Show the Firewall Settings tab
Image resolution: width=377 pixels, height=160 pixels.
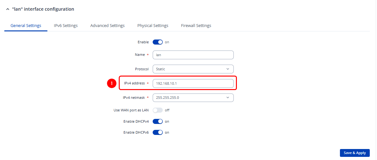tap(196, 26)
